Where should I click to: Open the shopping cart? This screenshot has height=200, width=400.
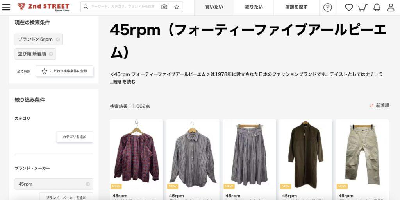pos(362,8)
